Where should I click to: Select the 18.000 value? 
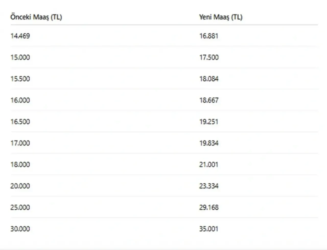(x=20, y=164)
